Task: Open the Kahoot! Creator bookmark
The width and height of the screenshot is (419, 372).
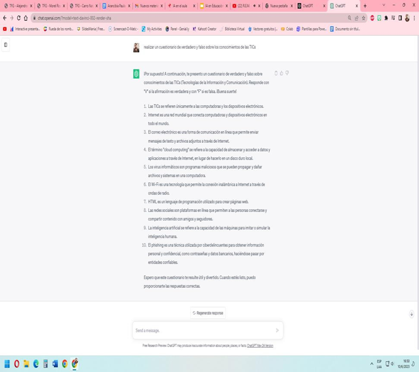Action: 206,29
